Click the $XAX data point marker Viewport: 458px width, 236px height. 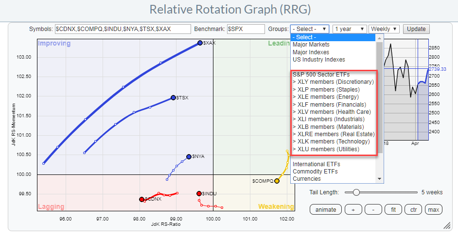click(x=200, y=43)
